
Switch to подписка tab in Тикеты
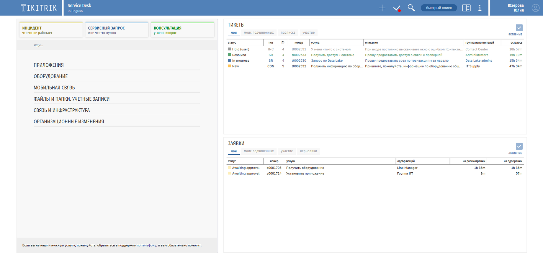click(x=288, y=33)
